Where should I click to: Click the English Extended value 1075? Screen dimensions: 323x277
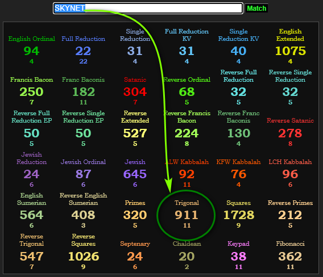pos(290,51)
